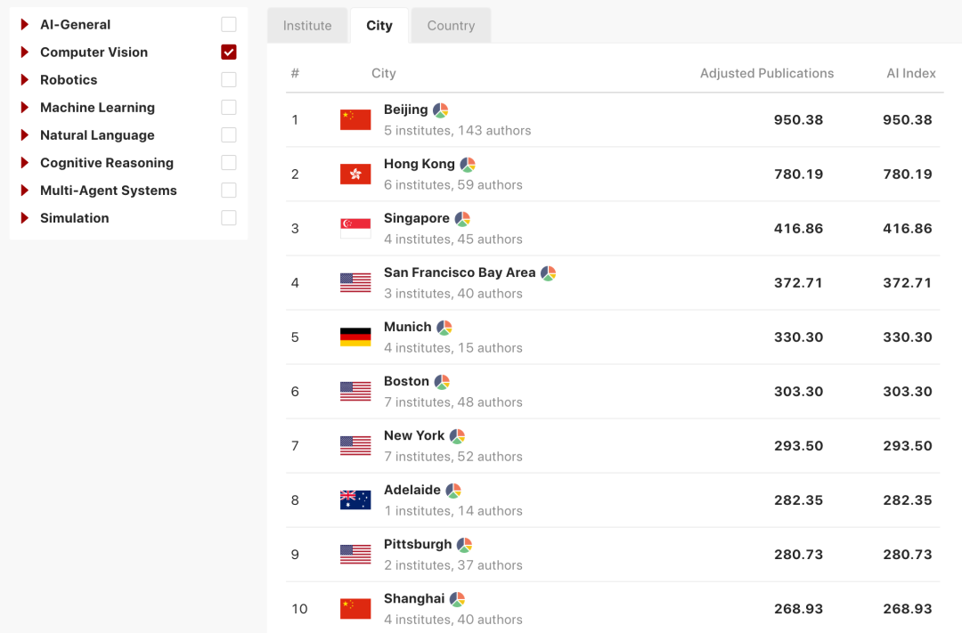Screen dimensions: 962x633
Task: Switch to the Institute tab
Action: point(307,26)
